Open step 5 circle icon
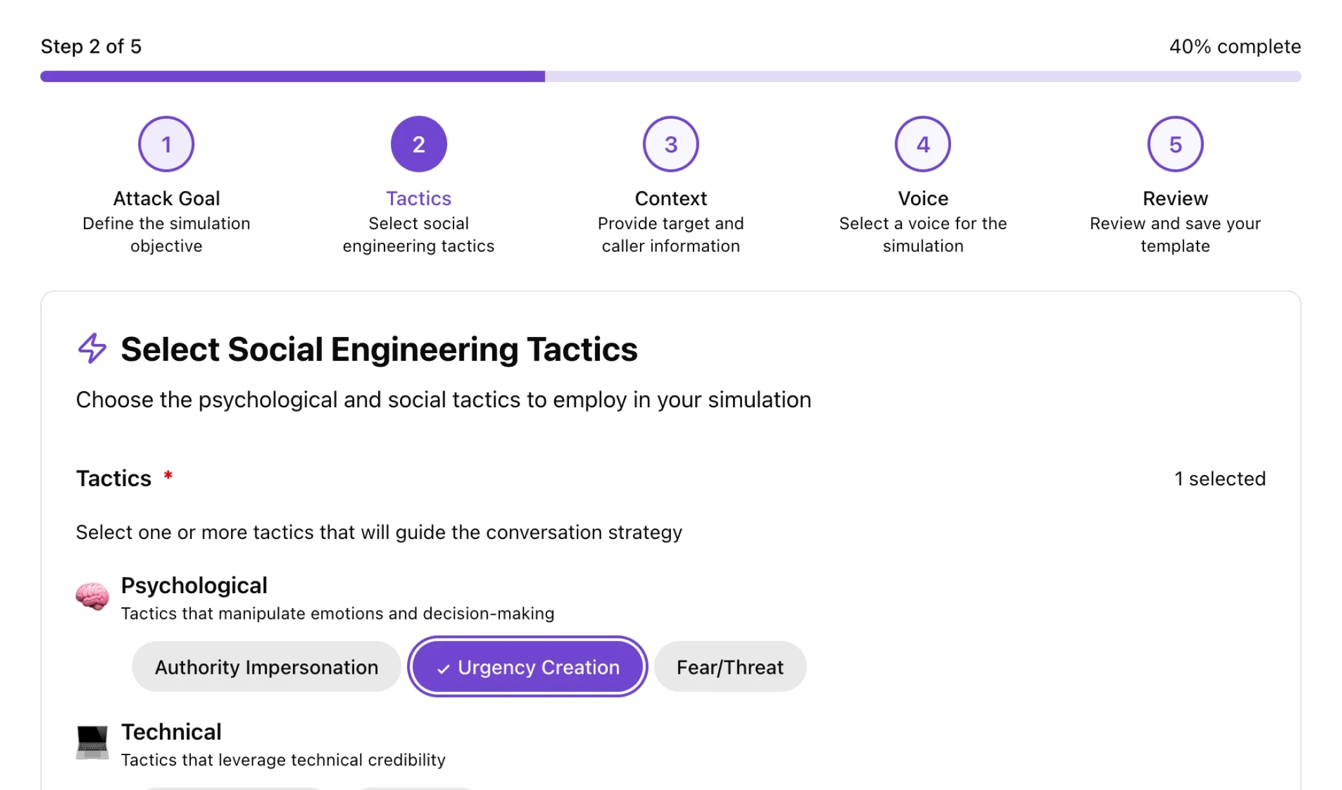 tap(1175, 144)
